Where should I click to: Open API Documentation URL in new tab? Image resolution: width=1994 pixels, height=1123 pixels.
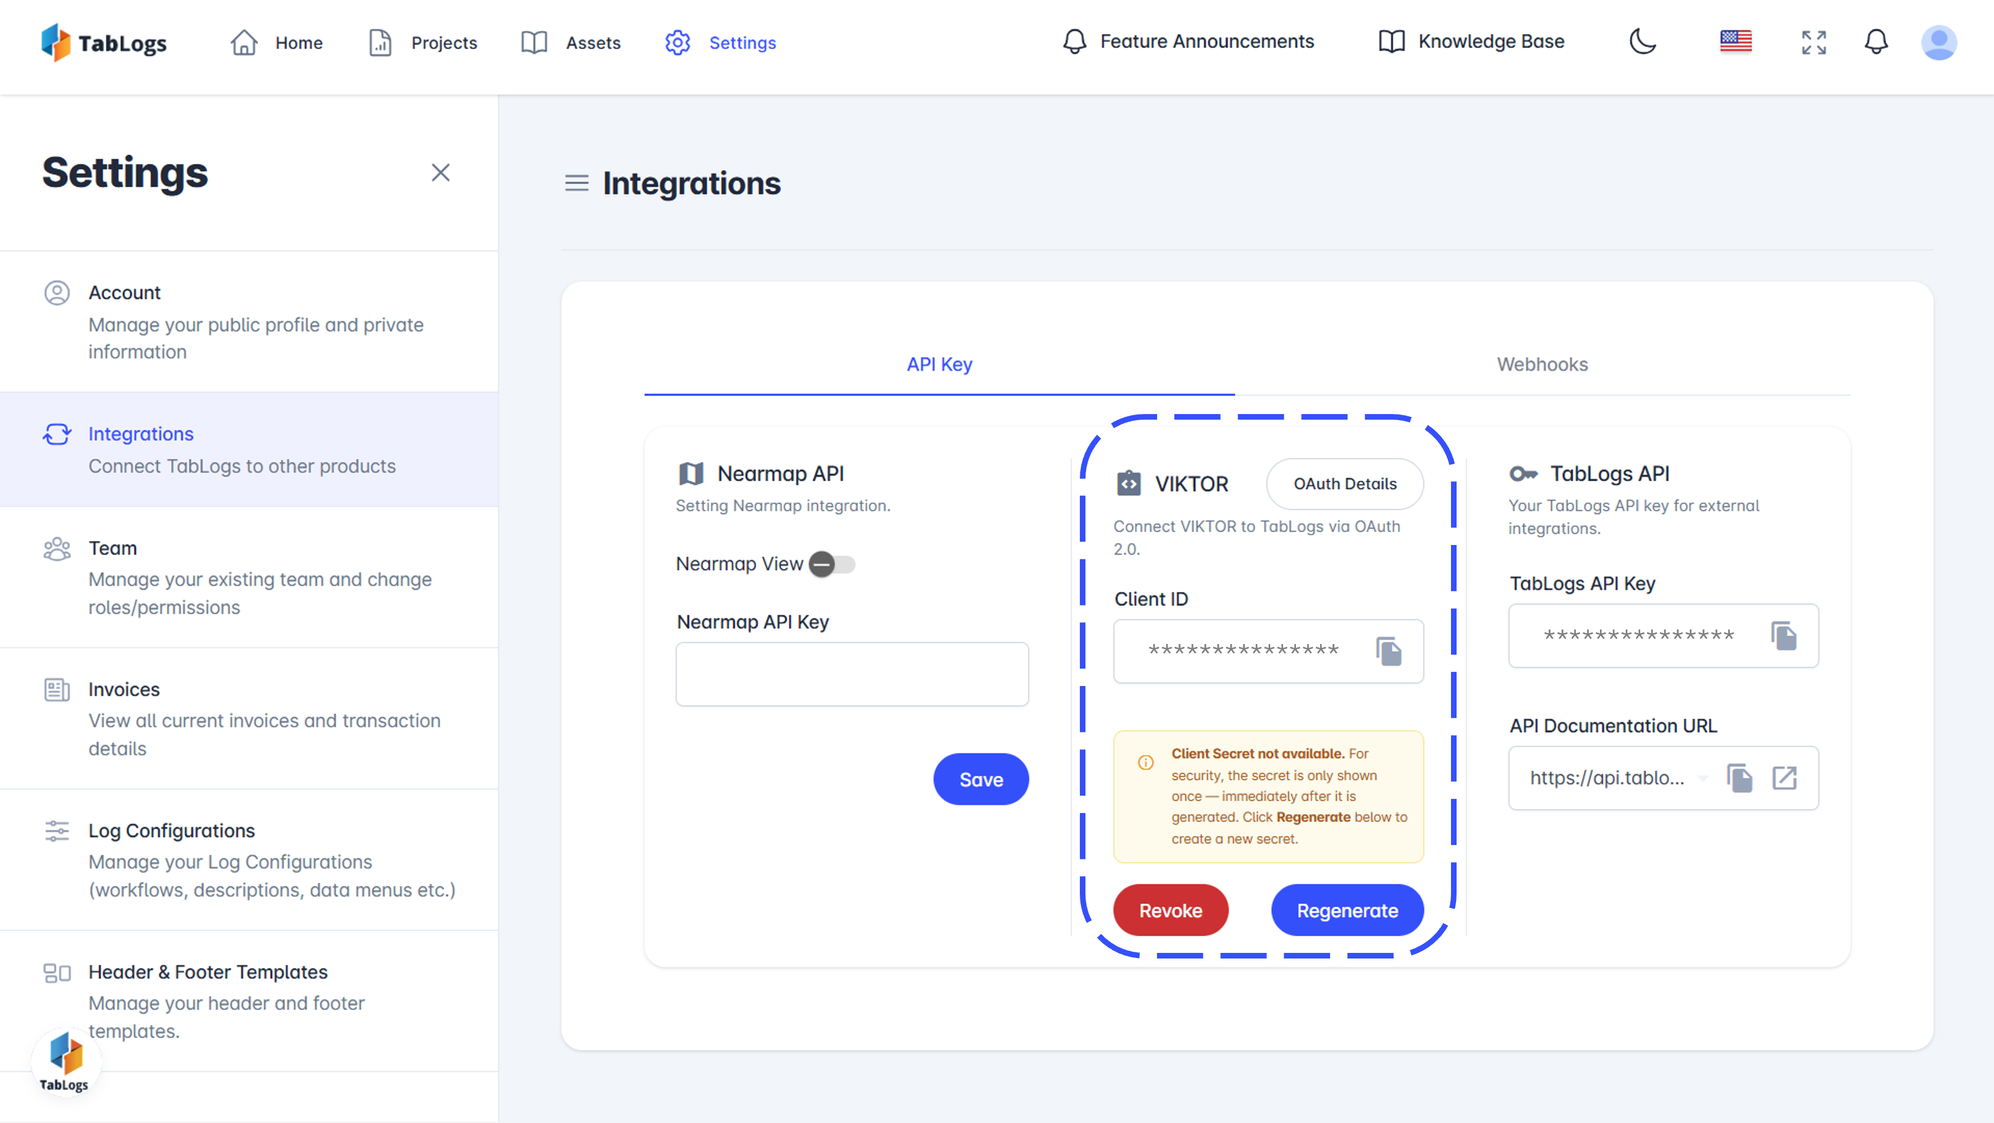click(x=1784, y=778)
